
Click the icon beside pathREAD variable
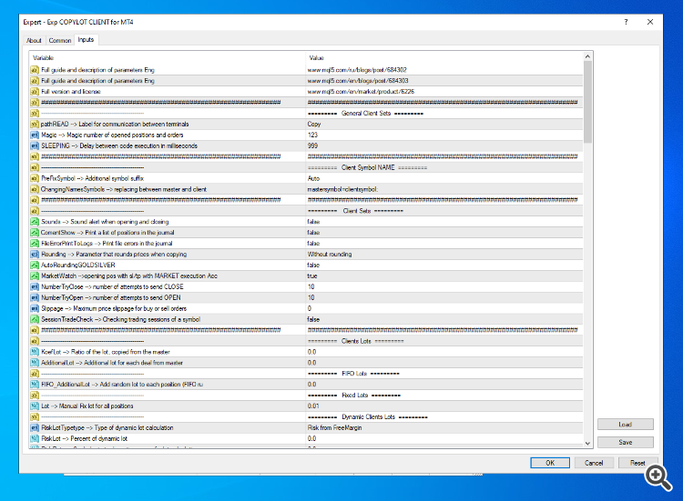pyautogui.click(x=35, y=125)
